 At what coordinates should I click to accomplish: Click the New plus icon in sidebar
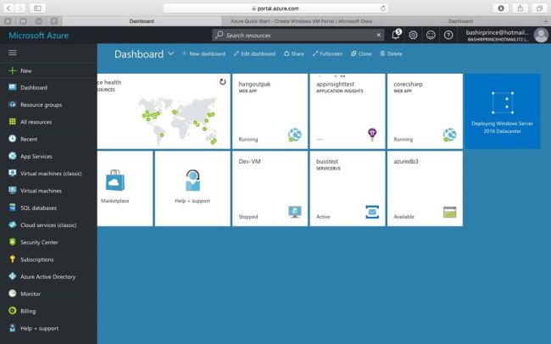pos(13,70)
